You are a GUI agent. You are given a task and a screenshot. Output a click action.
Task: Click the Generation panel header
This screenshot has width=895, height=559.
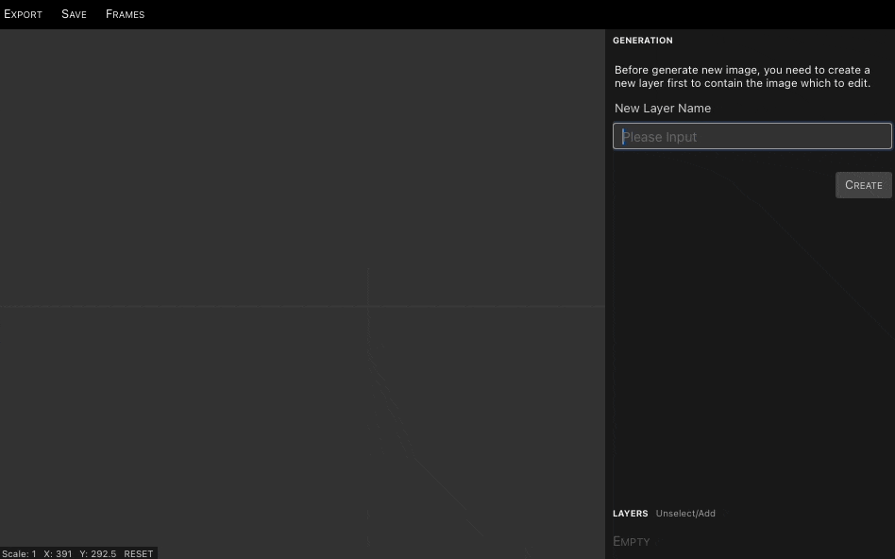pos(642,41)
